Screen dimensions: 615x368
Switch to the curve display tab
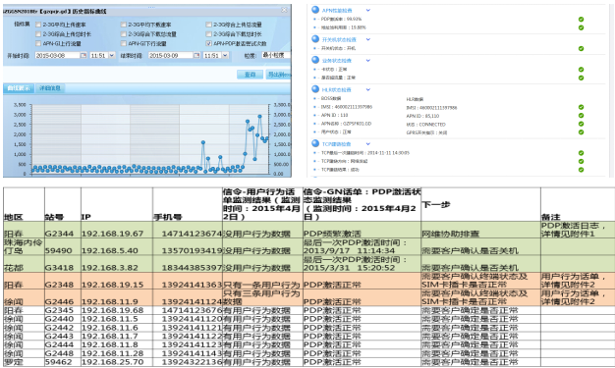(x=19, y=88)
